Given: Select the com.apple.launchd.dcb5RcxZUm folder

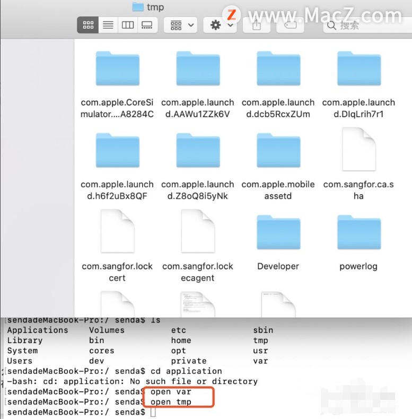Looking at the screenshot, I should 278,68.
